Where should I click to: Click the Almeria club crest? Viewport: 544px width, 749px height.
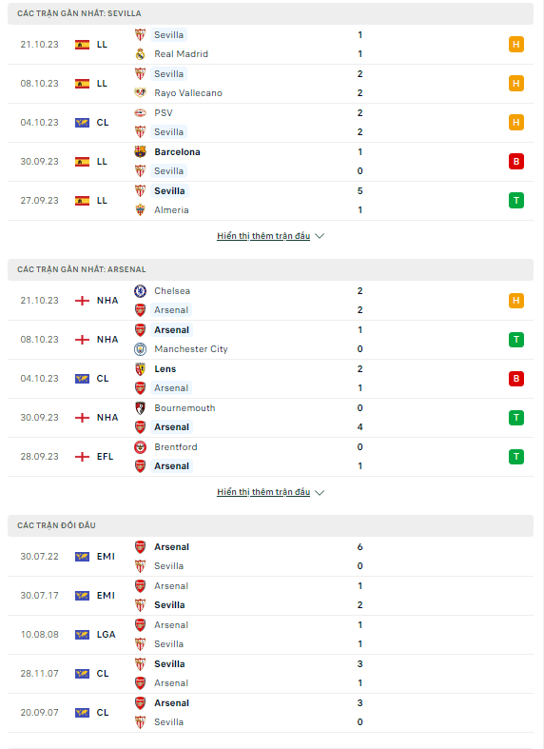click(x=140, y=210)
